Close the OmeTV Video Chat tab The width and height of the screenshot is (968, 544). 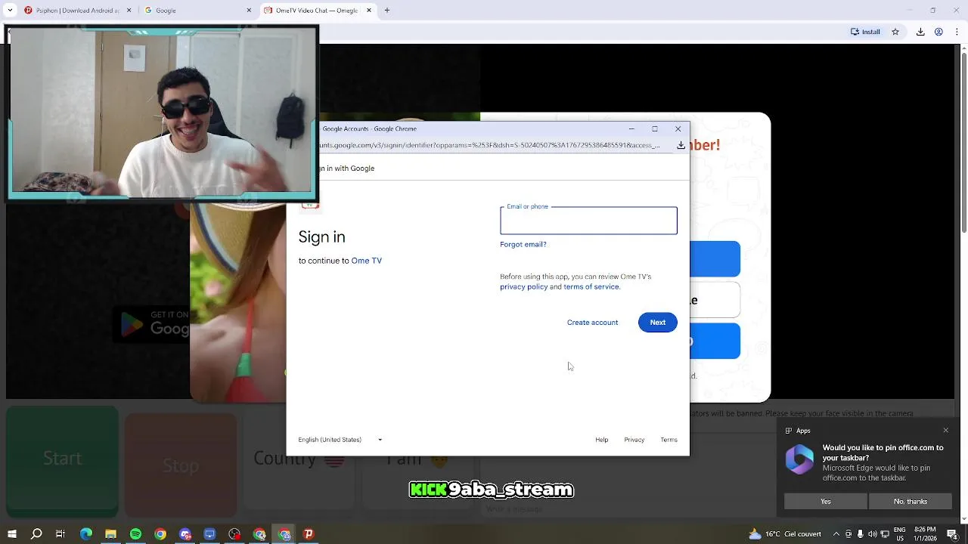point(369,11)
